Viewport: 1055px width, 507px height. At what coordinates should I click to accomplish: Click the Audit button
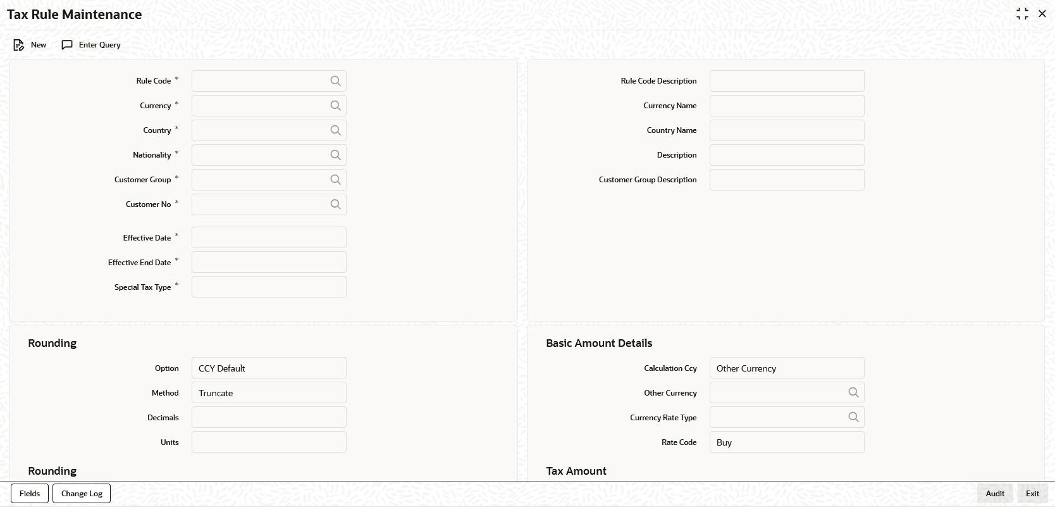coord(995,494)
